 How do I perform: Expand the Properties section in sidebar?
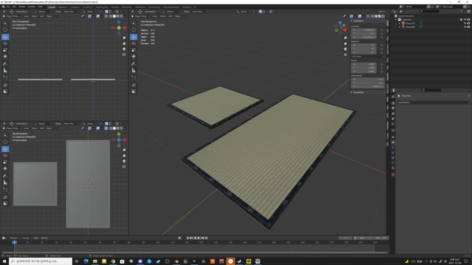tap(358, 92)
